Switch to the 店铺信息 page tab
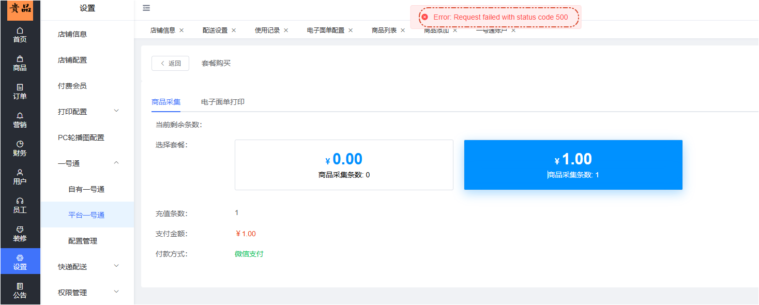 [163, 30]
